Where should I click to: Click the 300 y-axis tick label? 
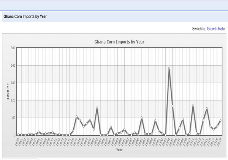click(13, 48)
